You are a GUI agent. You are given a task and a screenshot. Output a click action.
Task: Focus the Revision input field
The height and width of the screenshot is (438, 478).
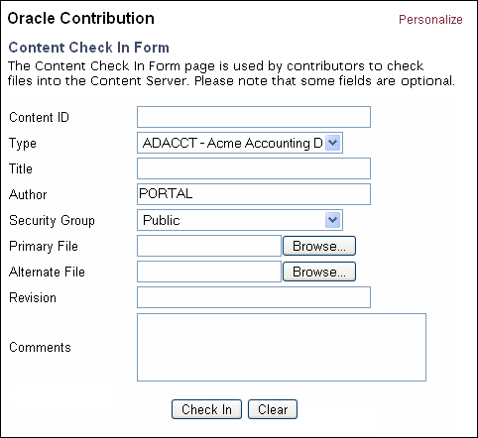(254, 297)
